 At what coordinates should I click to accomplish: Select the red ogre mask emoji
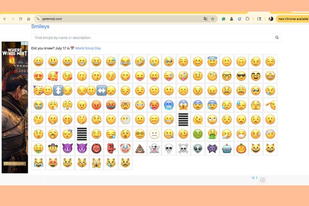tap(96, 148)
